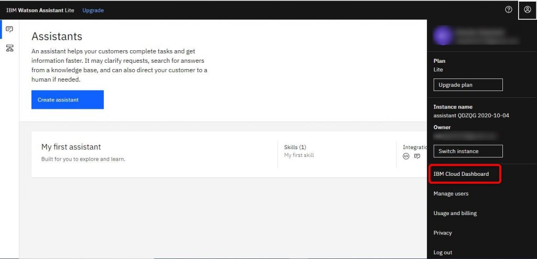Click the Plan label in profile panel
Image resolution: width=537 pixels, height=259 pixels.
tap(439, 61)
